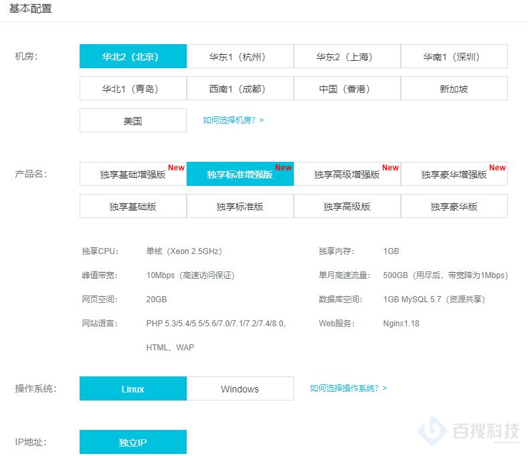Select 独享豪华版 product
This screenshot has width=528, height=456.
(x=454, y=206)
